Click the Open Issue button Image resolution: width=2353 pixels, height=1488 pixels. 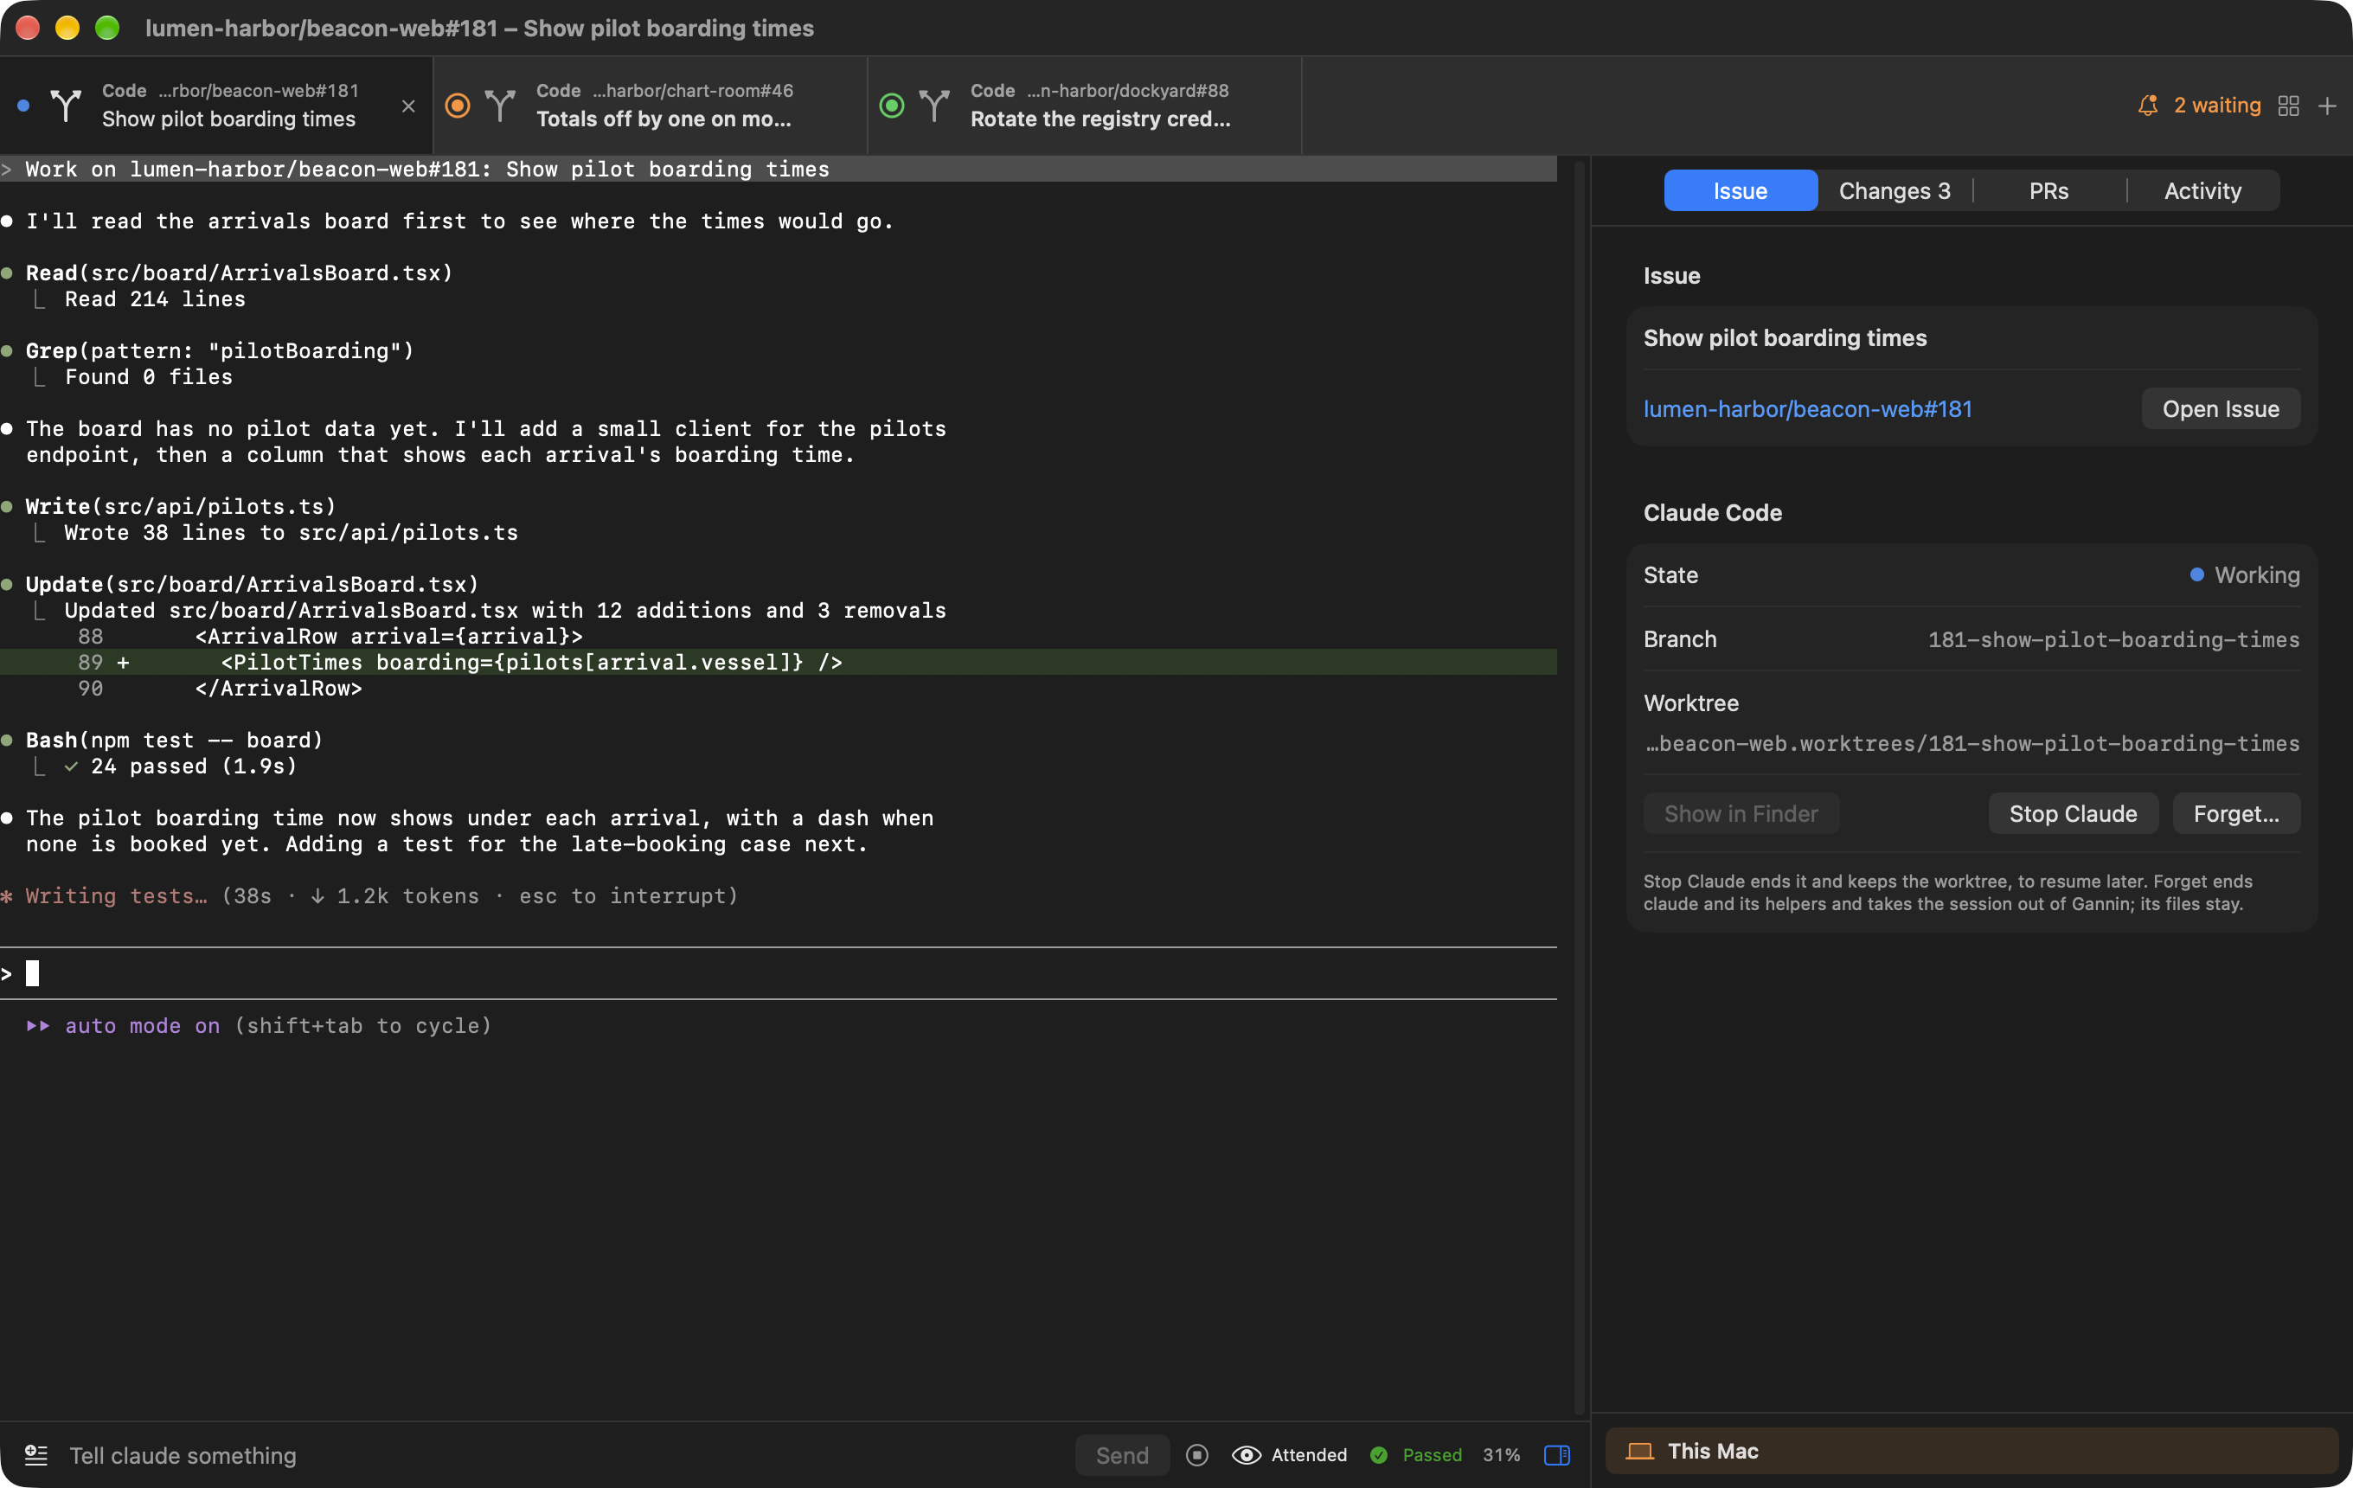(x=2220, y=408)
